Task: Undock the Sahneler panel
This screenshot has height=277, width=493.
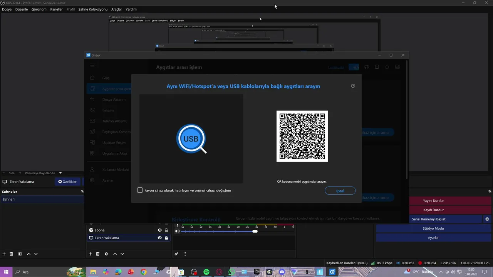Action: point(82,192)
